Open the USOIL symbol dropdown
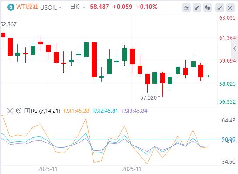This screenshot has width=238, height=174. pyautogui.click(x=51, y=7)
